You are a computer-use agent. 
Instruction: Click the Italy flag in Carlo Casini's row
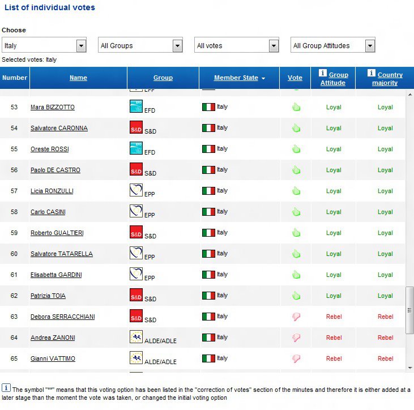[208, 212]
